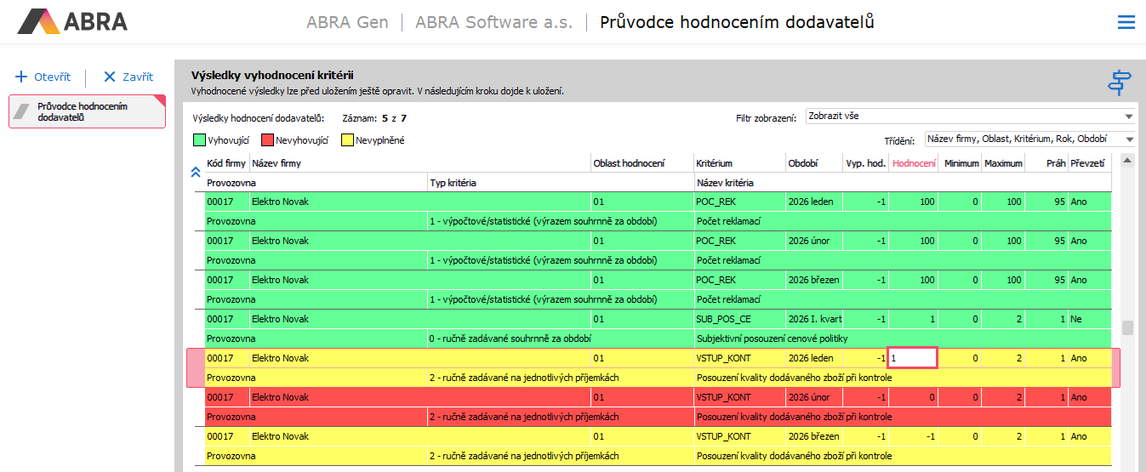Click the Období column header
Image resolution: width=1146 pixels, height=472 pixels.
[x=804, y=163]
